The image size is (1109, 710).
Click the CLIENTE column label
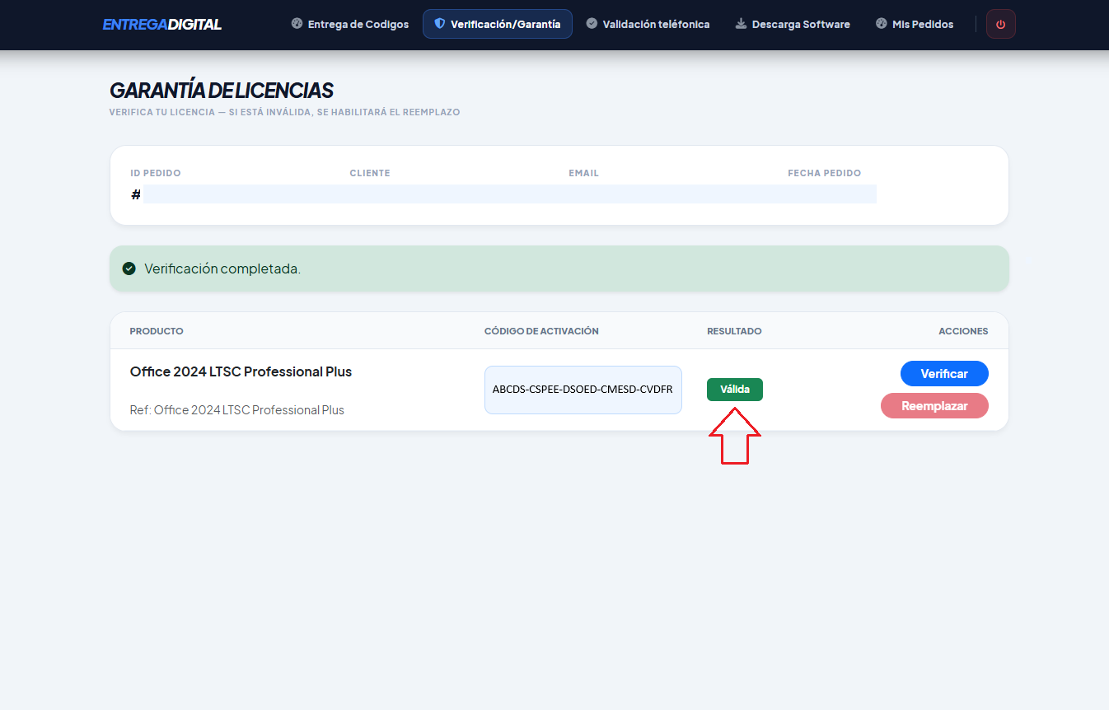click(370, 173)
